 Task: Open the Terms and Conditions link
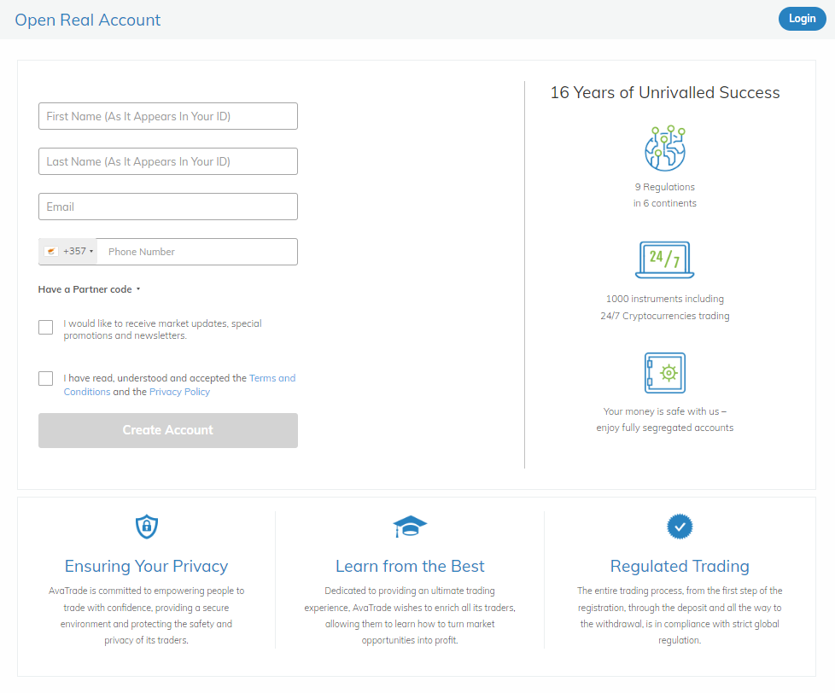[x=272, y=378]
